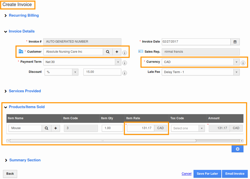Click the horizontal scrollbar thumb in products table
The image size is (250, 179).
(x=103, y=141)
